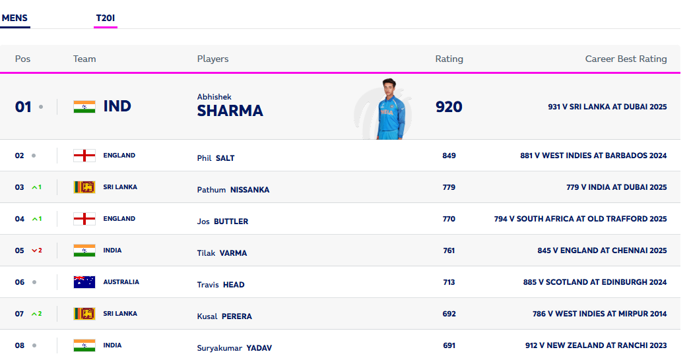Click the Players column header

[x=213, y=59]
